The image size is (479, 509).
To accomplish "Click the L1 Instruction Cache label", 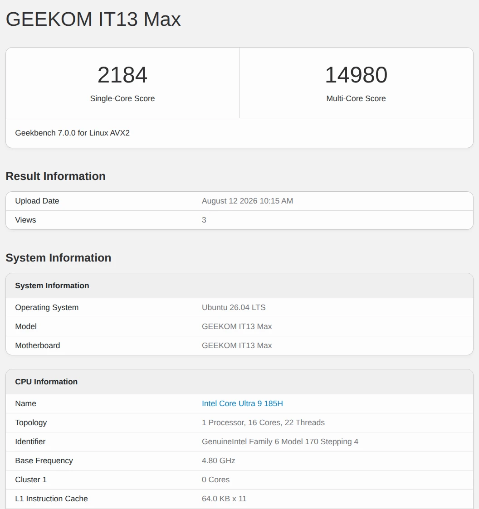I will [51, 499].
